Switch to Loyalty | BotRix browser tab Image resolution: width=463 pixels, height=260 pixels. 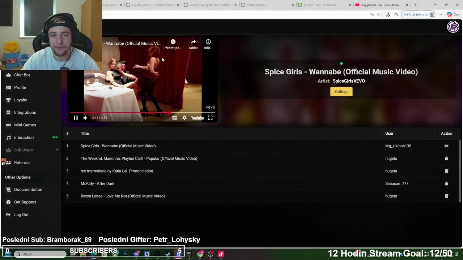coord(153,5)
